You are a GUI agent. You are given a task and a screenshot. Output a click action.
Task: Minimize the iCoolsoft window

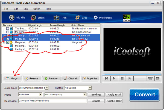click(153, 3)
